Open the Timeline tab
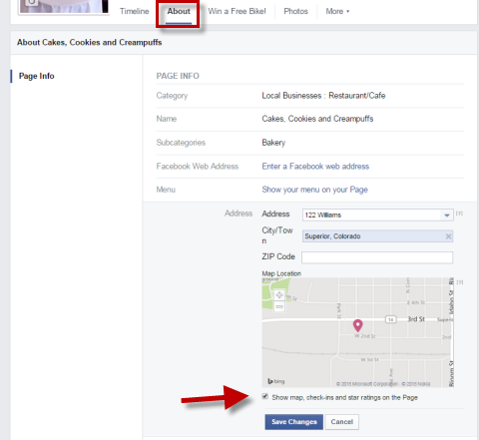479x440 pixels. (135, 11)
